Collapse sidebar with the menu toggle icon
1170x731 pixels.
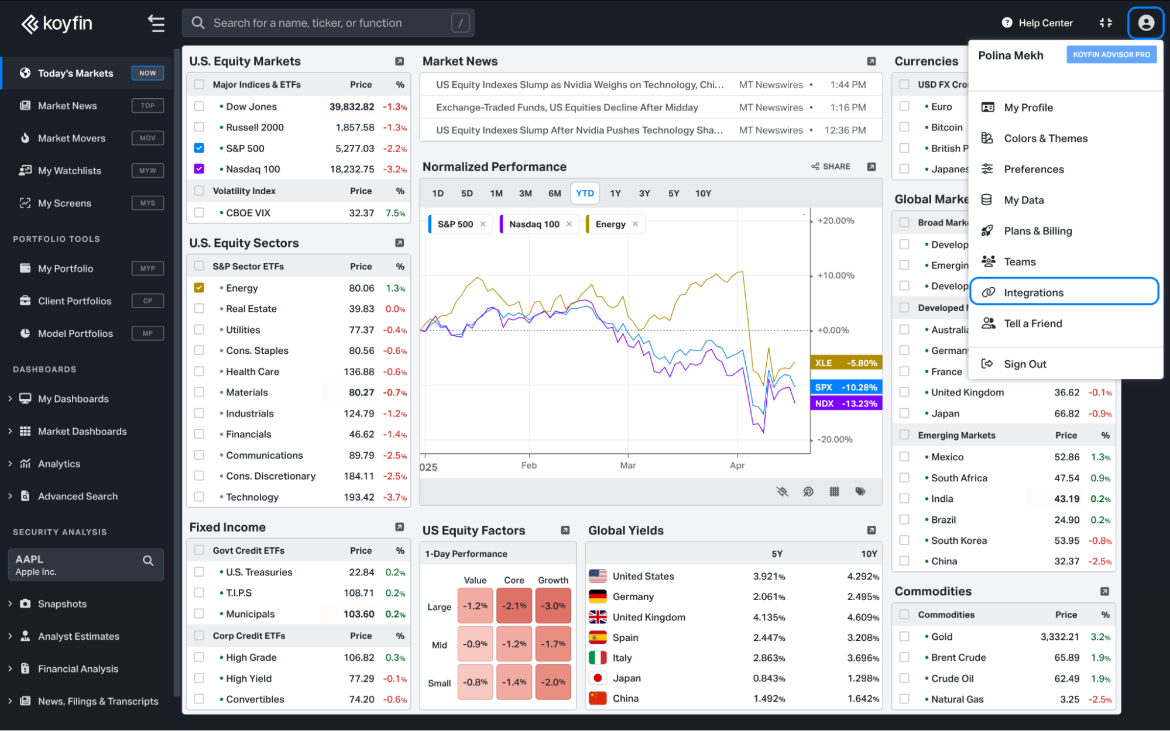(x=156, y=23)
